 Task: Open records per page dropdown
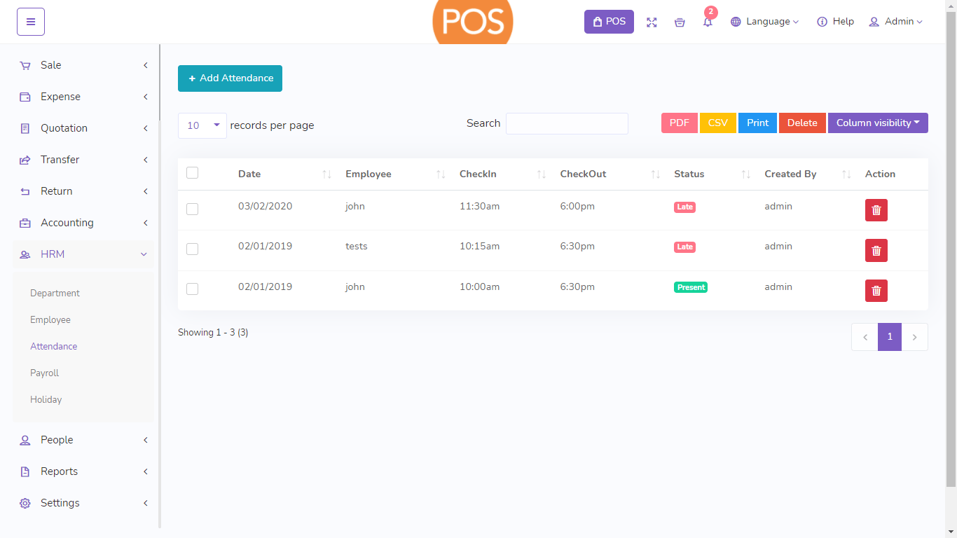(202, 125)
